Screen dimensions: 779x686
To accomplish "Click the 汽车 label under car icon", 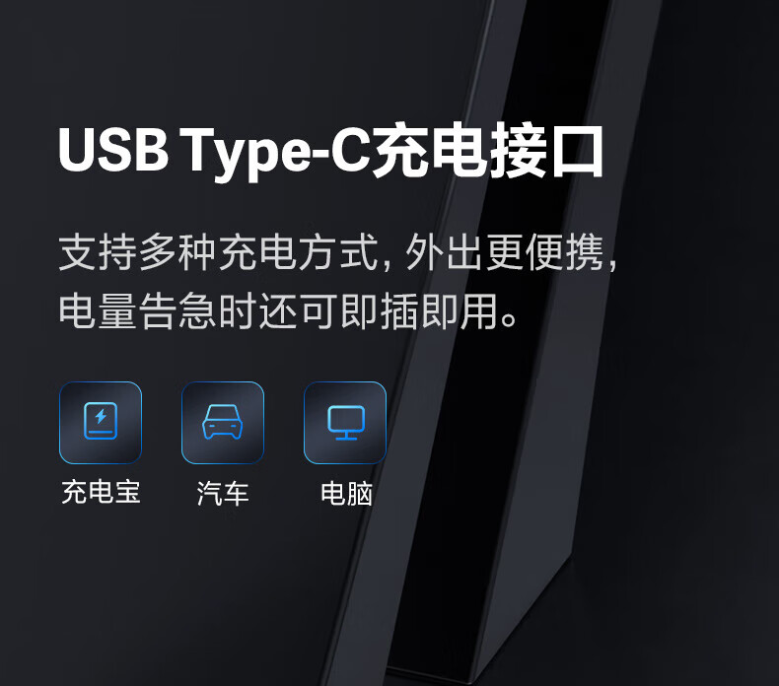I will pyautogui.click(x=223, y=493).
